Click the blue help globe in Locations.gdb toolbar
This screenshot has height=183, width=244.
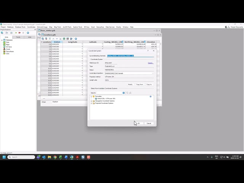76,39
